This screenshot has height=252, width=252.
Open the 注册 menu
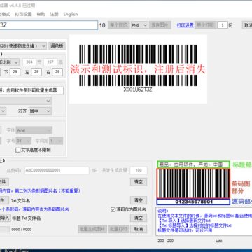54,14
